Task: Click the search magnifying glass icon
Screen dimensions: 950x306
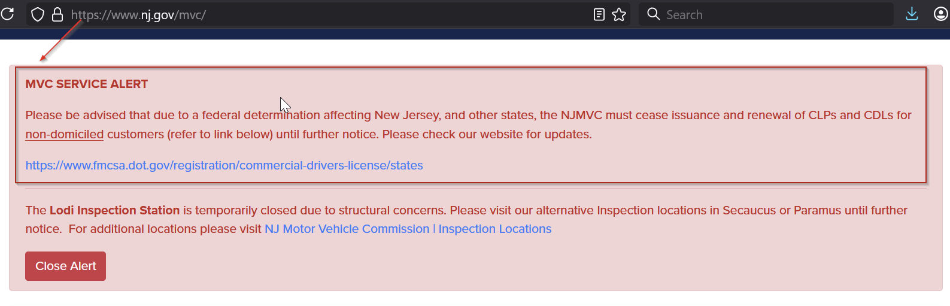Action: click(x=653, y=14)
